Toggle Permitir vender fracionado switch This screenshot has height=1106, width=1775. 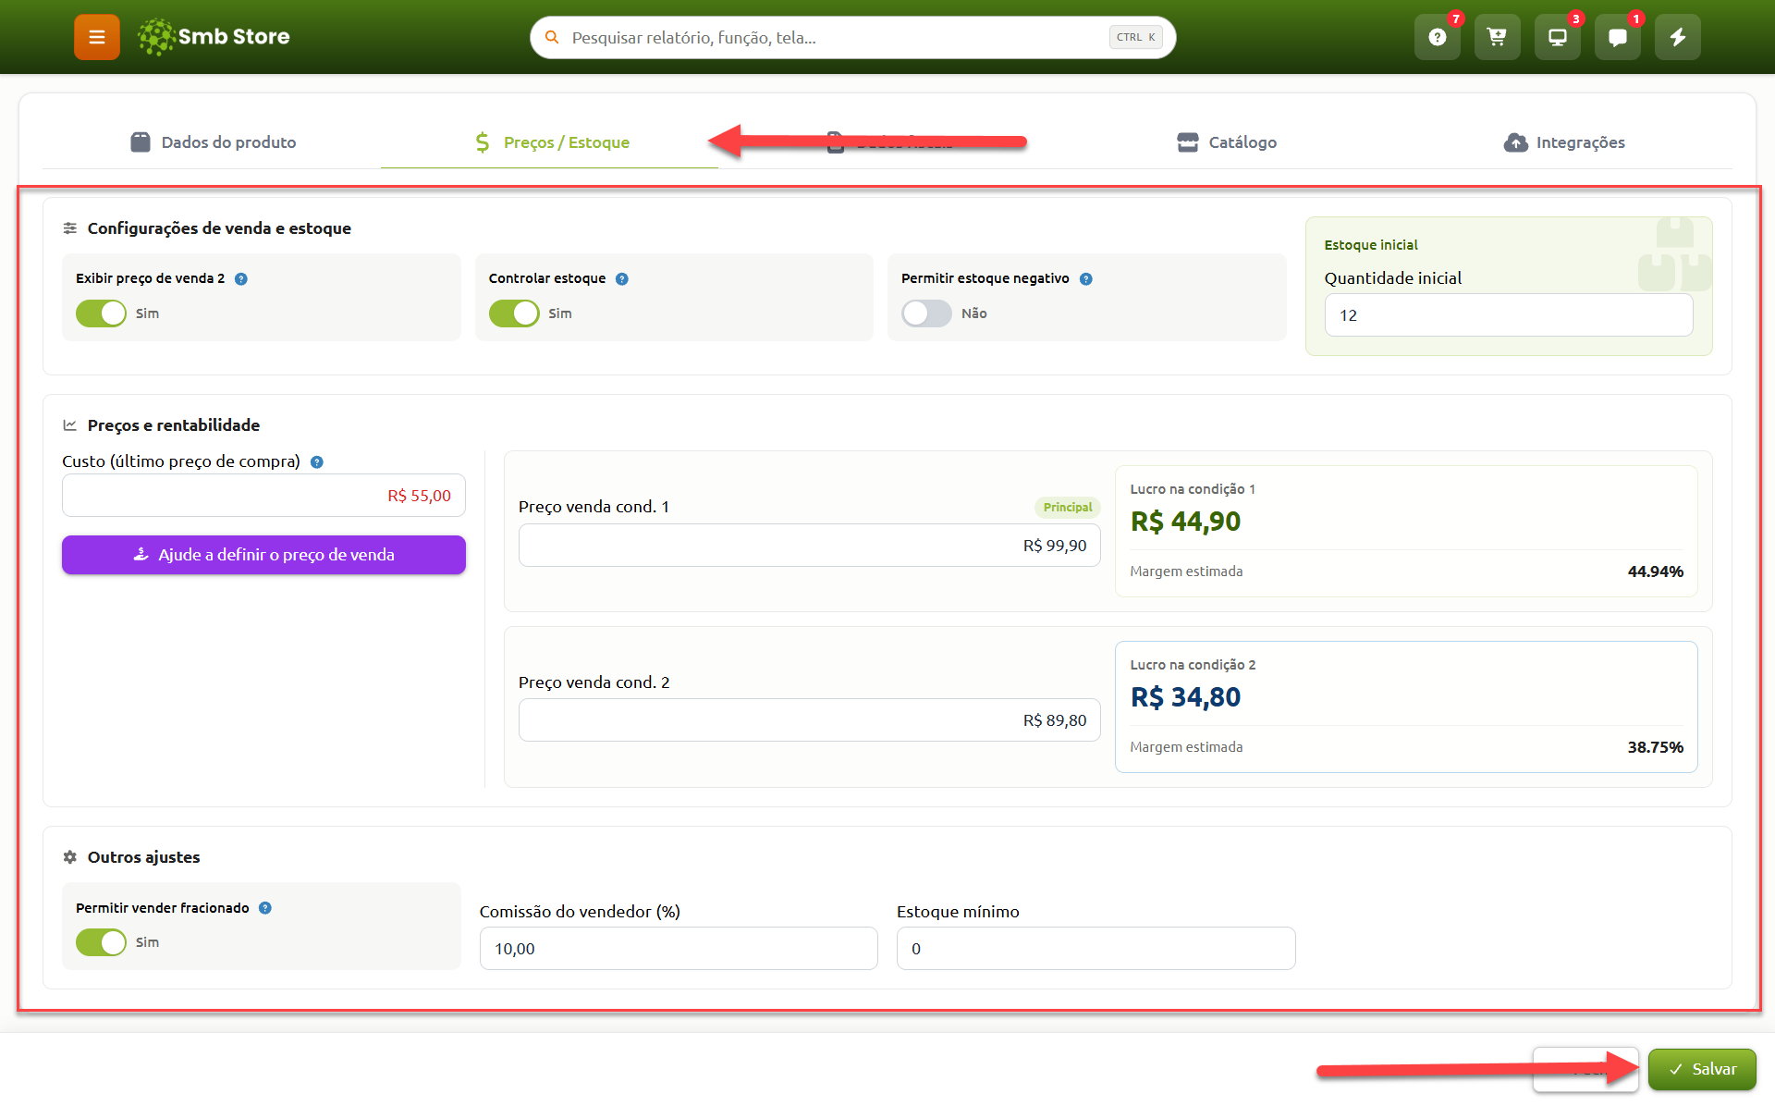(x=101, y=942)
